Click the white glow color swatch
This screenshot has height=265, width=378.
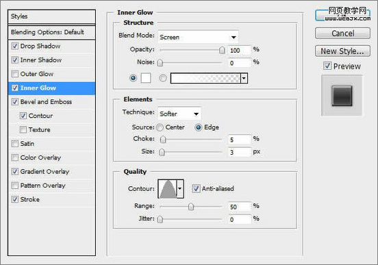pos(146,78)
